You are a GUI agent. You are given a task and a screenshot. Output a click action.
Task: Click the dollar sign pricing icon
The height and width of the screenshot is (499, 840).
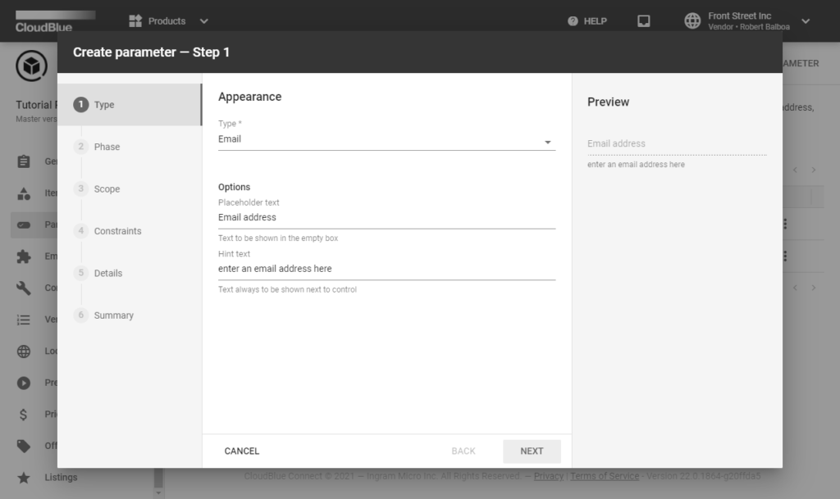24,414
